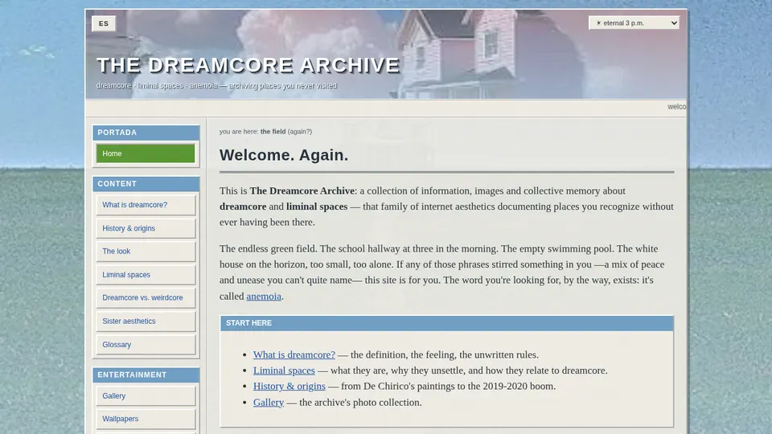This screenshot has height=434, width=772.
Task: Switch language with the ES button
Action: point(104,23)
